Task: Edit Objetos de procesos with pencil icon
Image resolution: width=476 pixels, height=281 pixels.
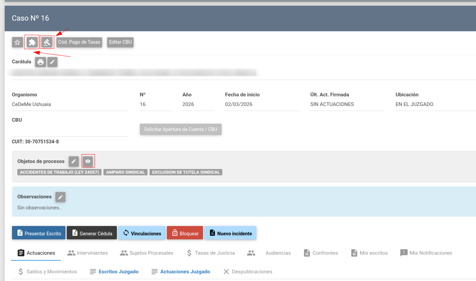Action: coord(74,161)
